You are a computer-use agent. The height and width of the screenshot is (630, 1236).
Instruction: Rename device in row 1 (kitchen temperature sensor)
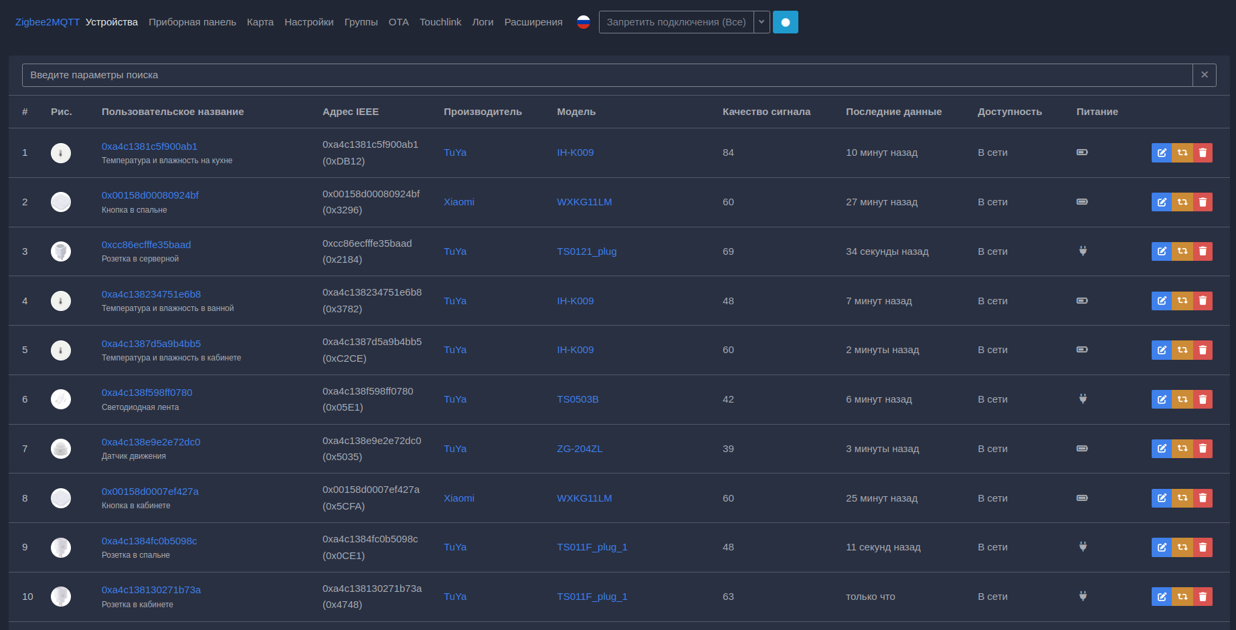1162,152
